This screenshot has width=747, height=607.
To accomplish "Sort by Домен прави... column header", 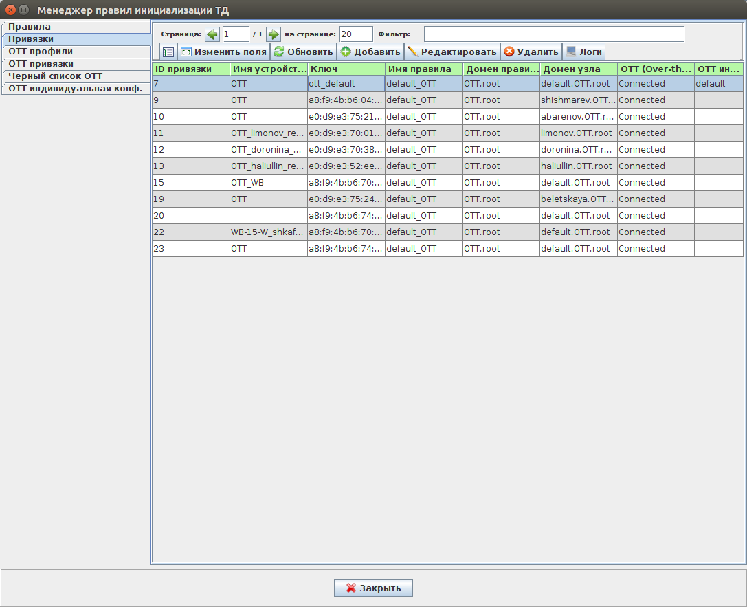I will [501, 69].
